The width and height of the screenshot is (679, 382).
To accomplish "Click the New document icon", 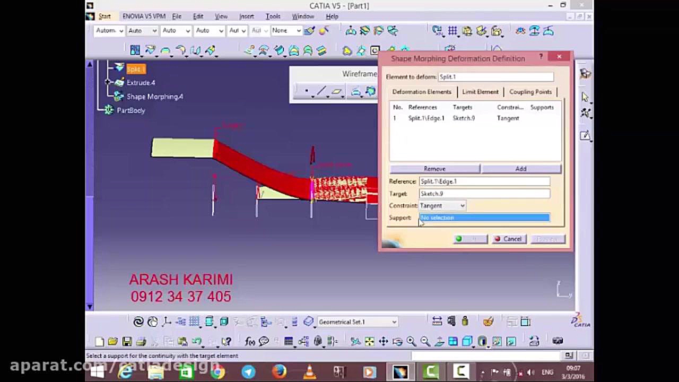I will click(x=100, y=341).
